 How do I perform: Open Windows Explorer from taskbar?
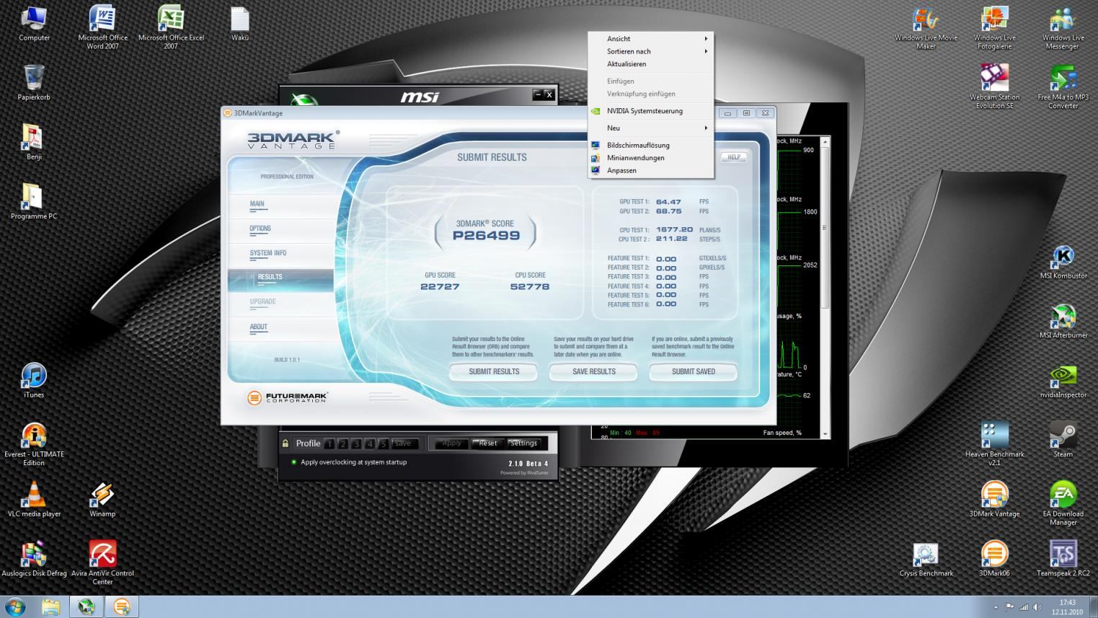coord(50,607)
